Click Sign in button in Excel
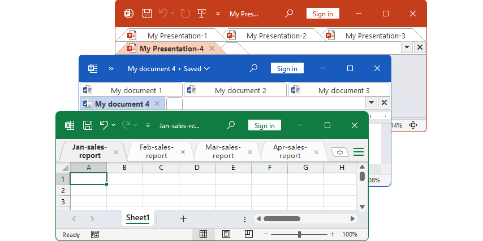The image size is (483, 241). tap(265, 125)
